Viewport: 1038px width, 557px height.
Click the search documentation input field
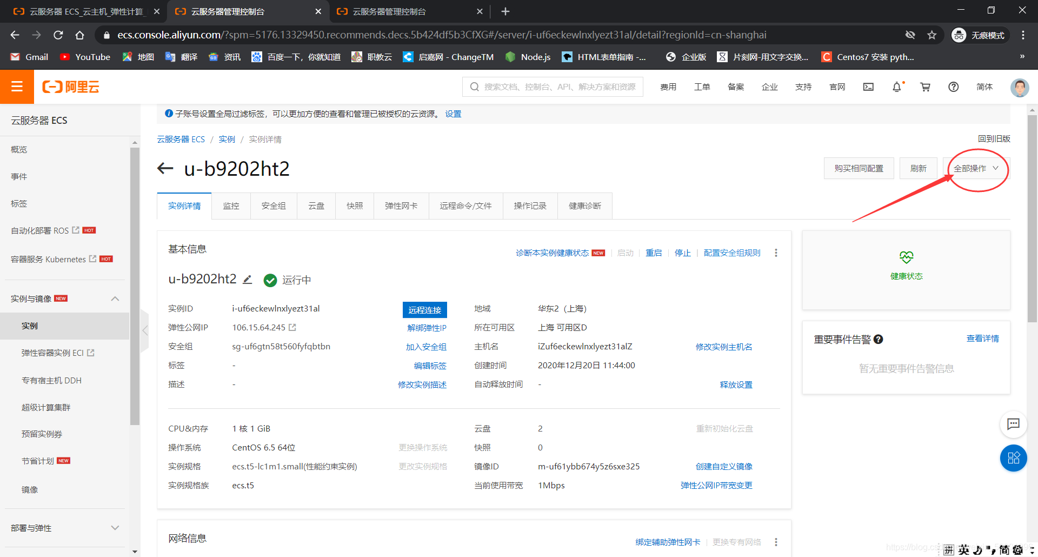point(551,87)
